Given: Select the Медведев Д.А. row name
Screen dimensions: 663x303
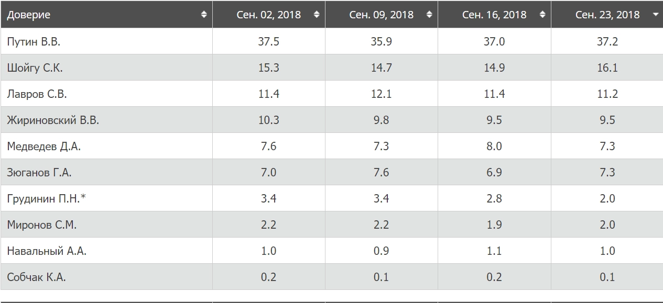Looking at the screenshot, I should click(x=44, y=147).
